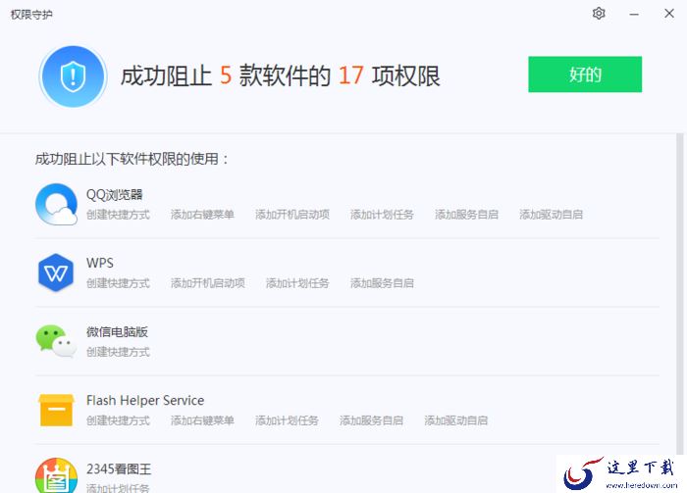
Task: Click 添加驱动自启 under QQ浏览器
Action: click(552, 215)
